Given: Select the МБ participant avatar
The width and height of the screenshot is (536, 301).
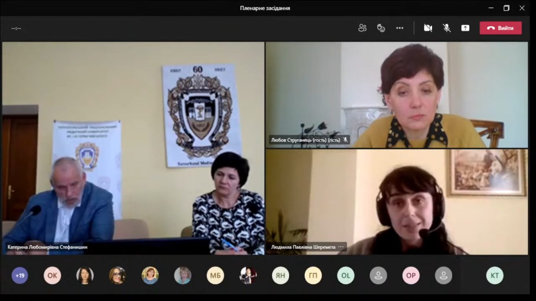Looking at the screenshot, I should (215, 276).
